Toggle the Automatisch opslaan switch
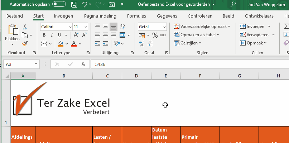Viewport: 289px width, 143px height. point(59,4)
